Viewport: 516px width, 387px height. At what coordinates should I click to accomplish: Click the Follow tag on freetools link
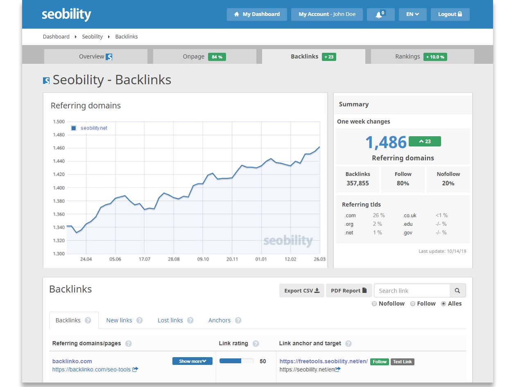pos(380,362)
